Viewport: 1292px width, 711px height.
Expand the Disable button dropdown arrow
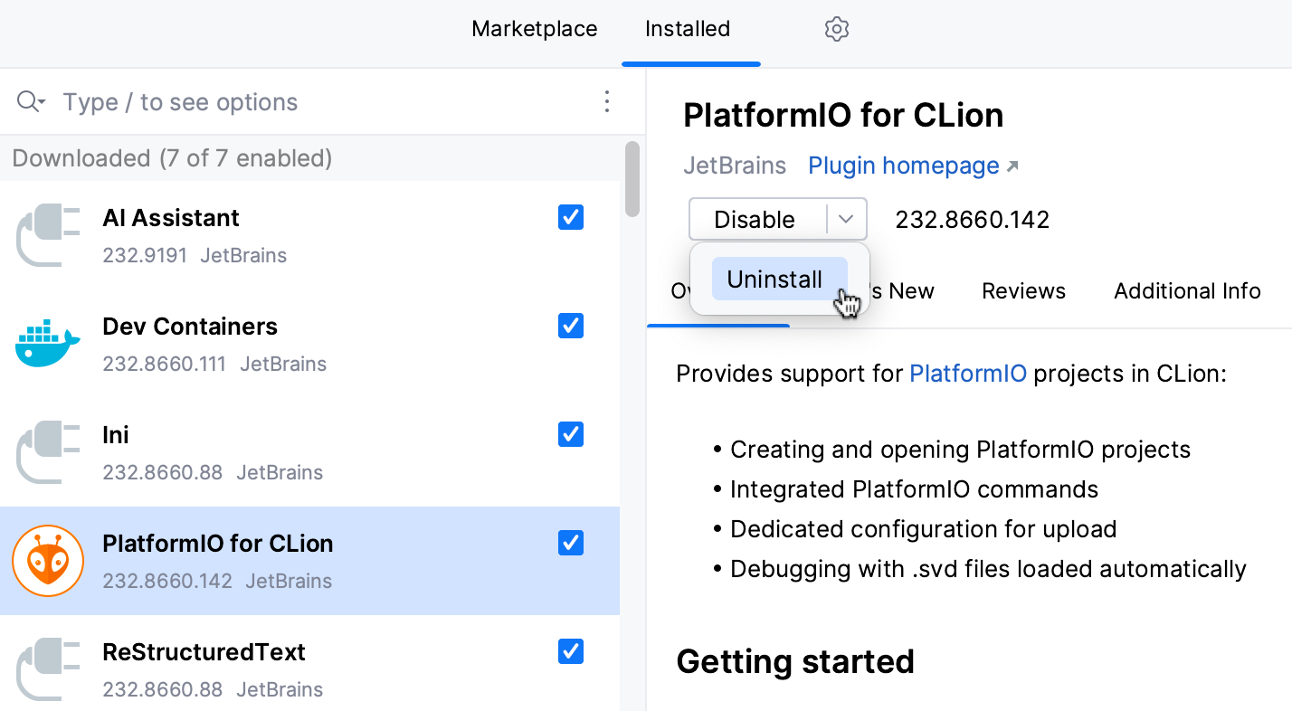847,219
